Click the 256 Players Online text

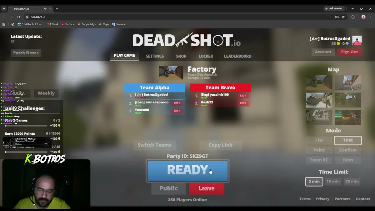click(x=187, y=200)
